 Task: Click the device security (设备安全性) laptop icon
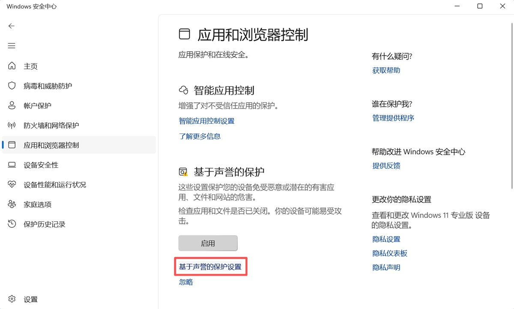(x=12, y=165)
